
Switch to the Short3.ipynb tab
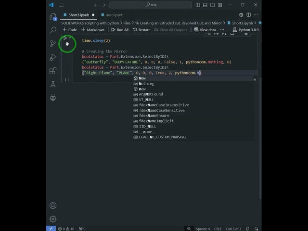(x=78, y=15)
